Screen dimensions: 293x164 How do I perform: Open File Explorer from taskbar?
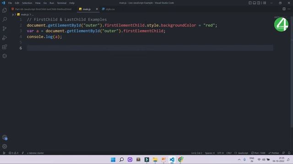(155, 159)
